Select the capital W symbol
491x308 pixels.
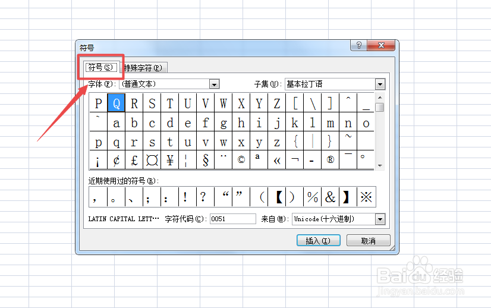pos(224,103)
